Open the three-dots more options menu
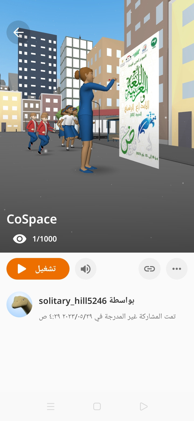This screenshot has height=421, width=194. [x=177, y=269]
